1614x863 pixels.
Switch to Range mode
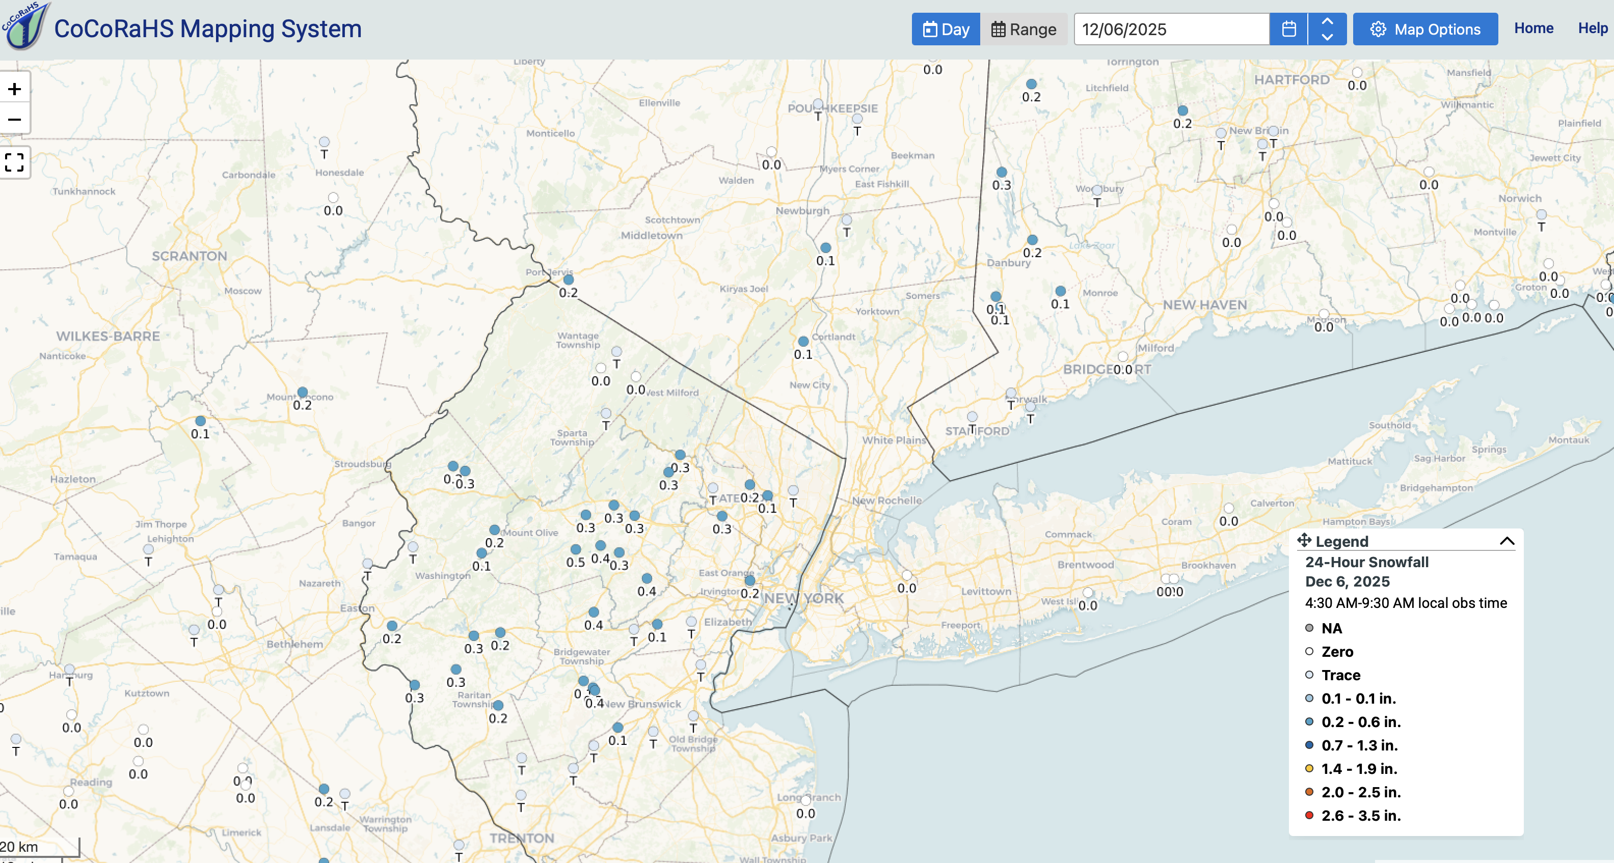(1023, 30)
